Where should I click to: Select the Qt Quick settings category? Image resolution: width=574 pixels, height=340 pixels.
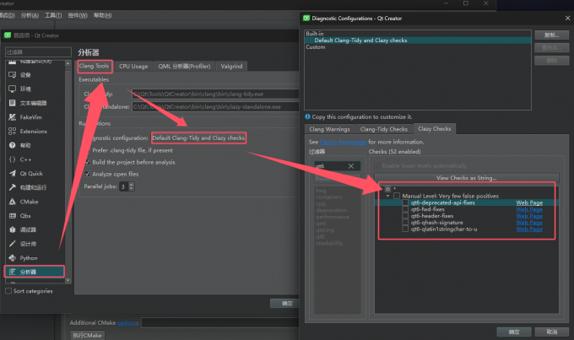(x=33, y=173)
